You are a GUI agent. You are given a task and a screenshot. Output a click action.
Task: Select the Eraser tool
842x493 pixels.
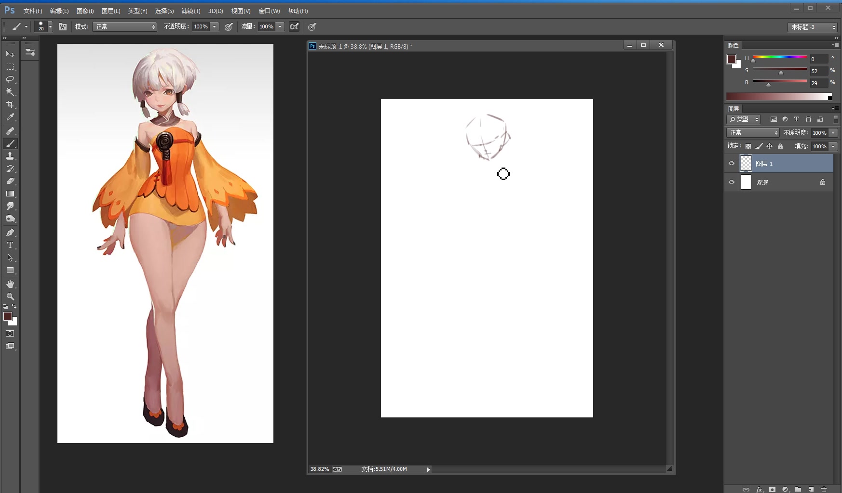coord(10,181)
